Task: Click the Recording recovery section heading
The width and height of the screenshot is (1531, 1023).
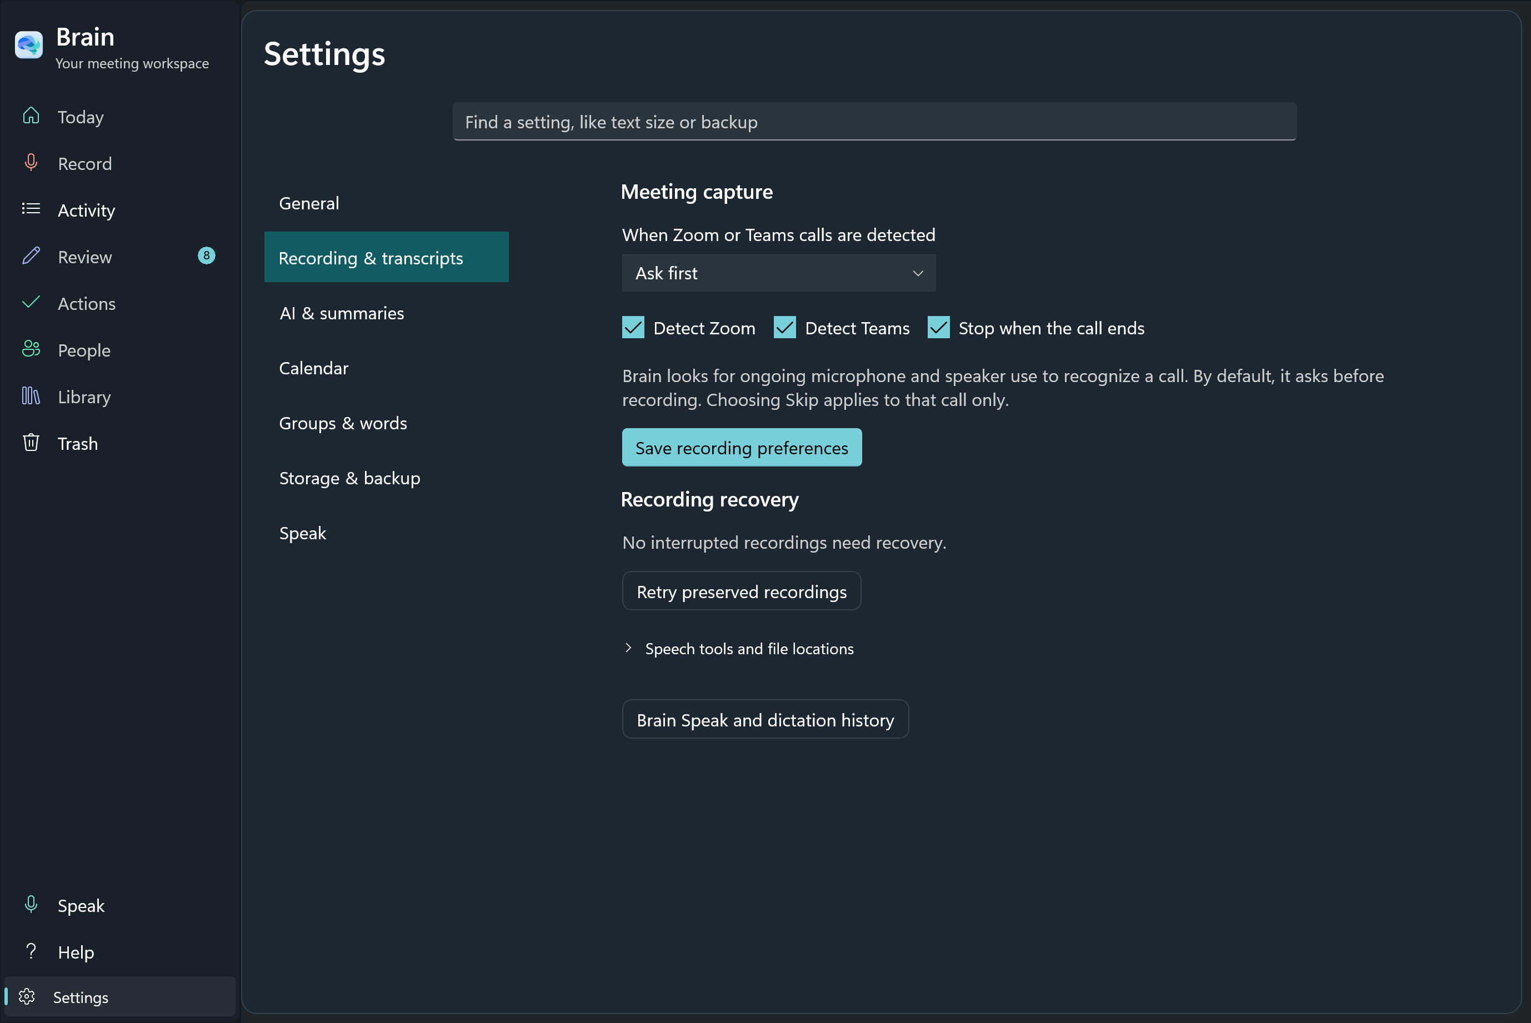Action: pos(710,499)
